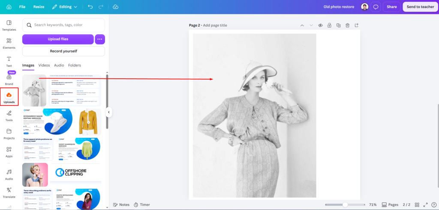Image resolution: width=439 pixels, height=210 pixels.
Task: Open the Brand panel
Action: coord(9,80)
